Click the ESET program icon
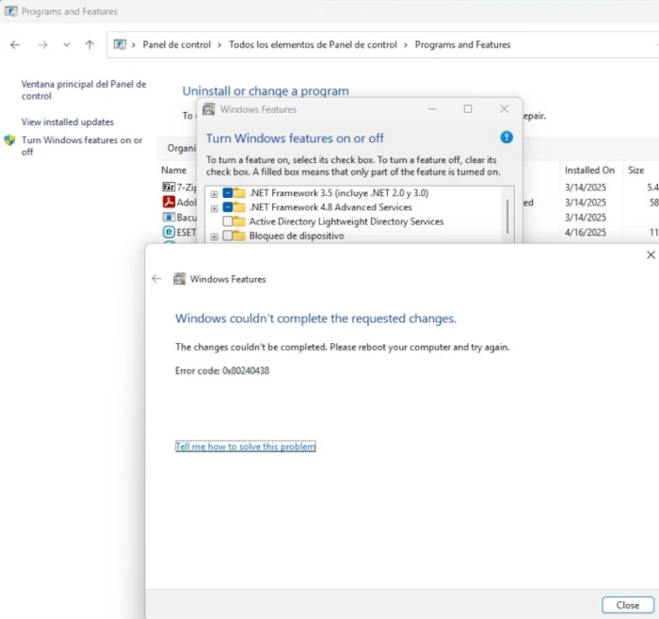The image size is (659, 619). [x=169, y=232]
